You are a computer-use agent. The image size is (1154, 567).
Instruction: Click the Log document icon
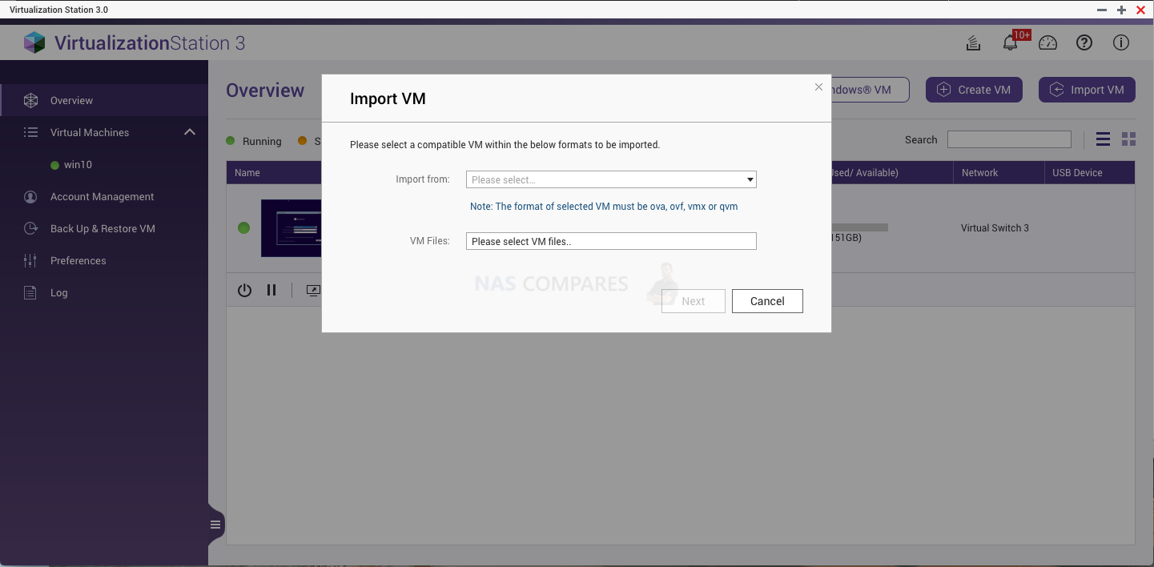click(x=30, y=292)
